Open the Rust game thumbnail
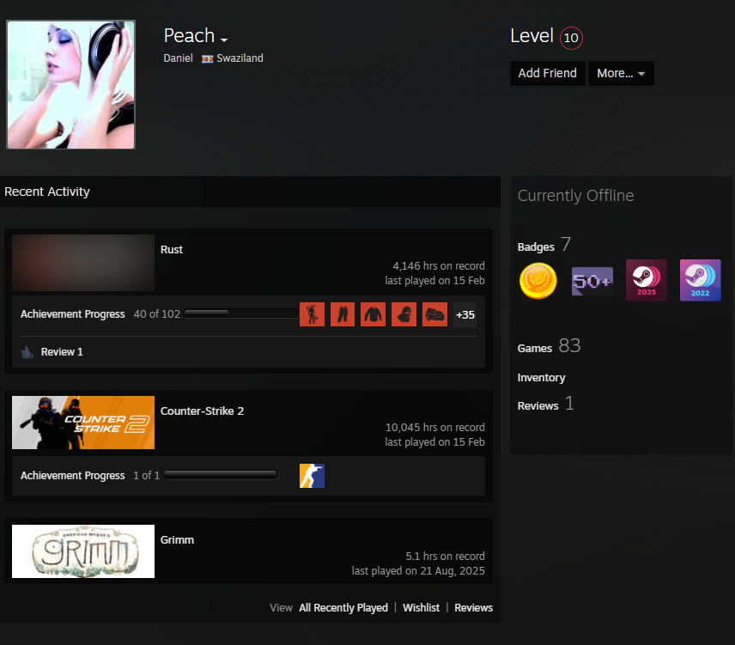Viewport: 735px width, 645px height. click(83, 263)
